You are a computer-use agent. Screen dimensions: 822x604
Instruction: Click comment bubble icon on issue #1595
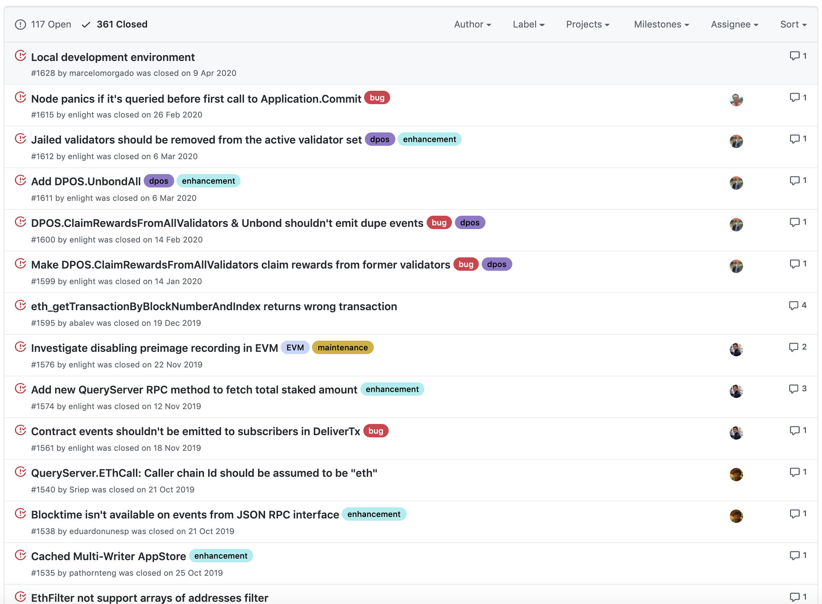(x=793, y=305)
